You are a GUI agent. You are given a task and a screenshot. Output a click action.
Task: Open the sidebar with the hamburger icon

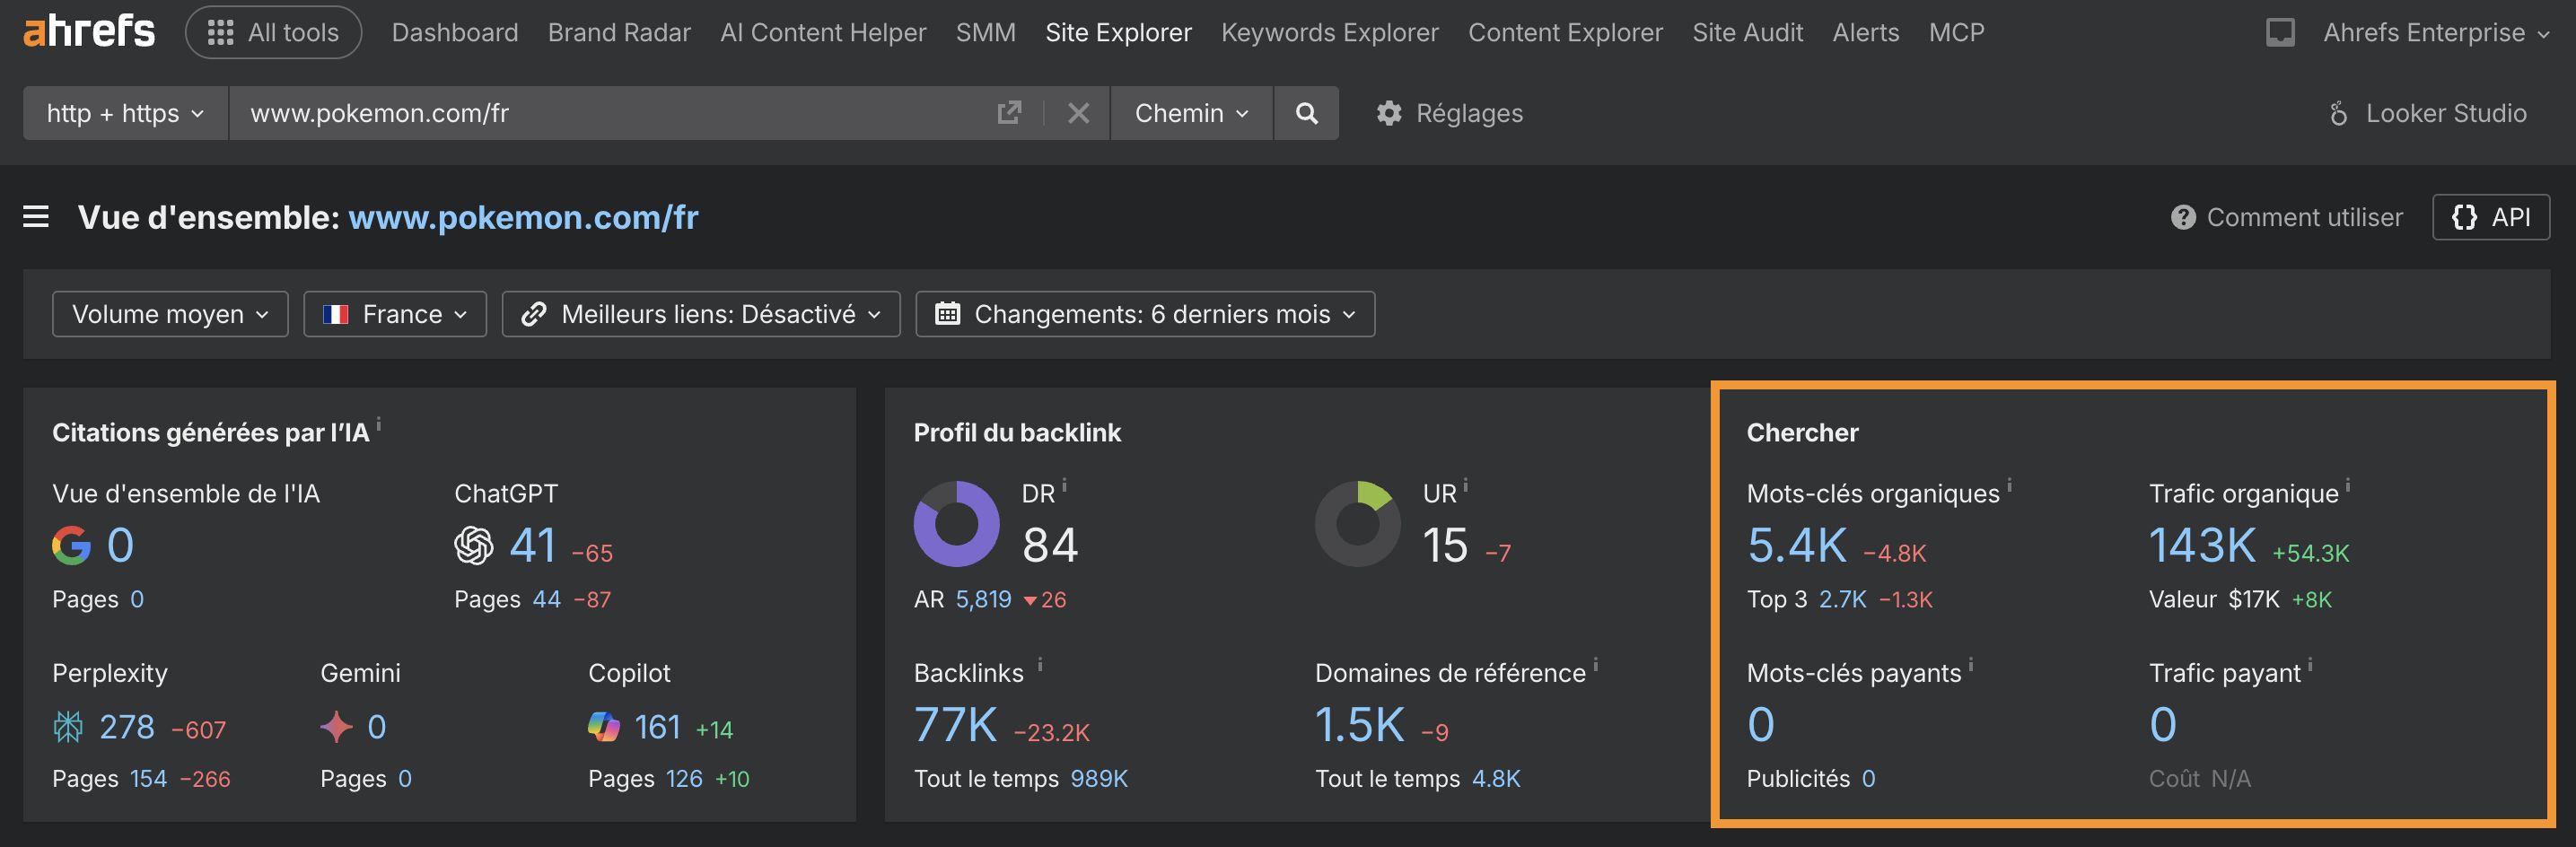[36, 217]
